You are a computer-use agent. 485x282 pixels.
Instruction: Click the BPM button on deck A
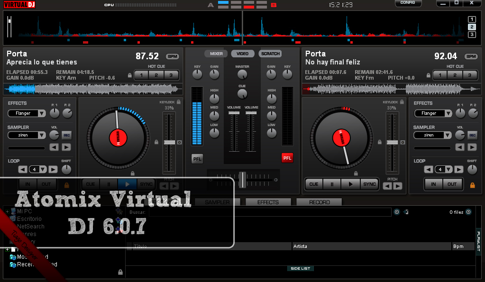[x=172, y=56]
